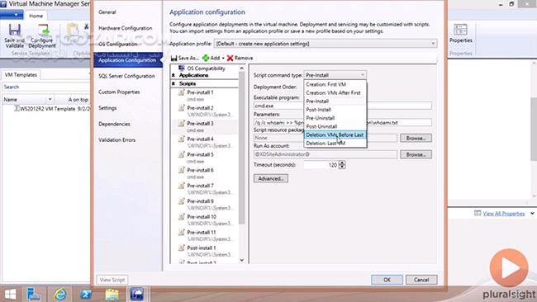Browse for Script resource package
This screenshot has width=537, height=302.
[x=416, y=138]
